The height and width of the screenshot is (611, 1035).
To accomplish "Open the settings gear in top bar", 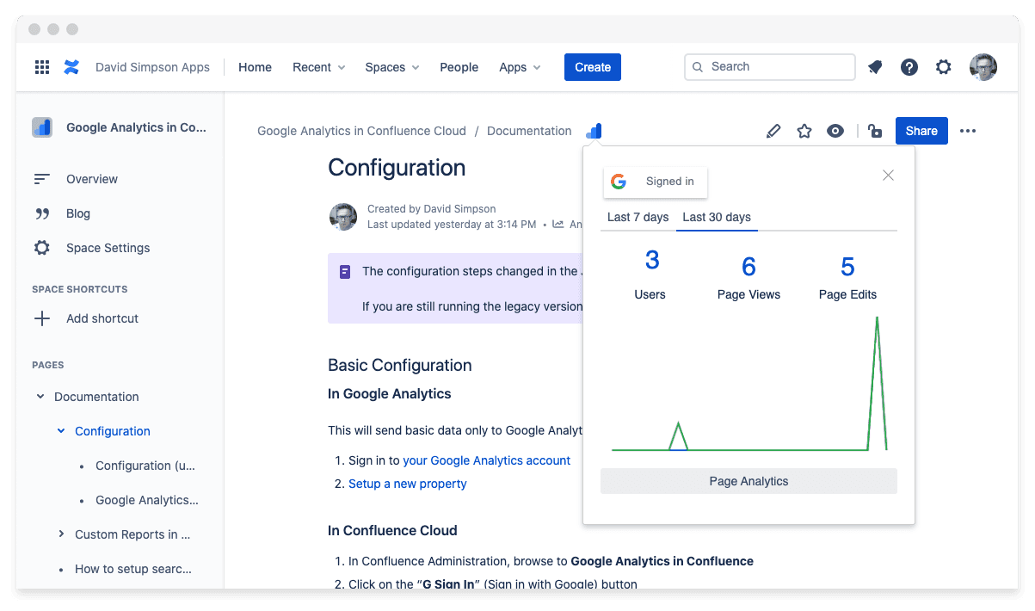I will pyautogui.click(x=944, y=67).
